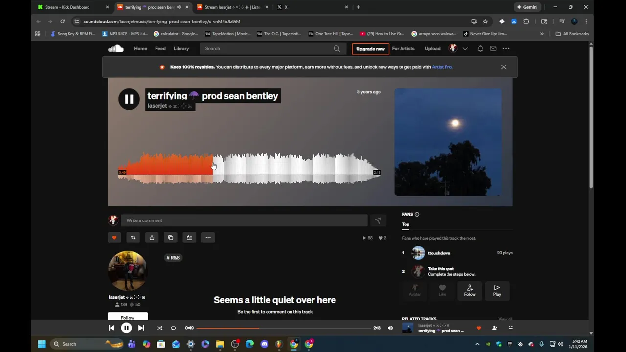Open Feed in the SoundCloud nav
Viewport: 626px width, 352px height.
click(160, 48)
